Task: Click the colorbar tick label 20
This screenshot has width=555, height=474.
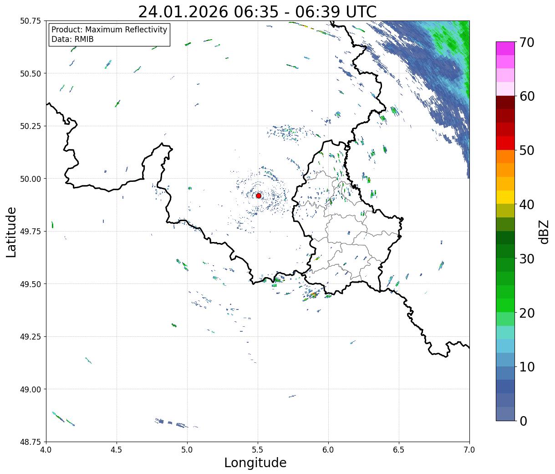Action: pyautogui.click(x=527, y=313)
